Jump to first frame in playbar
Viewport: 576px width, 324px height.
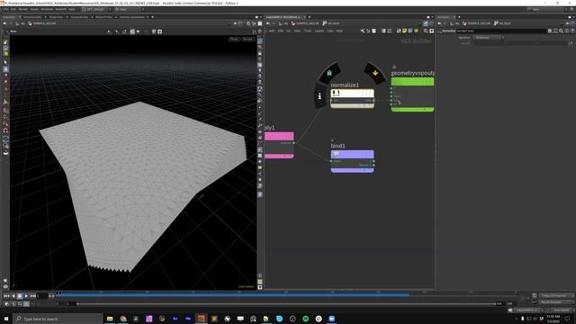6,296
